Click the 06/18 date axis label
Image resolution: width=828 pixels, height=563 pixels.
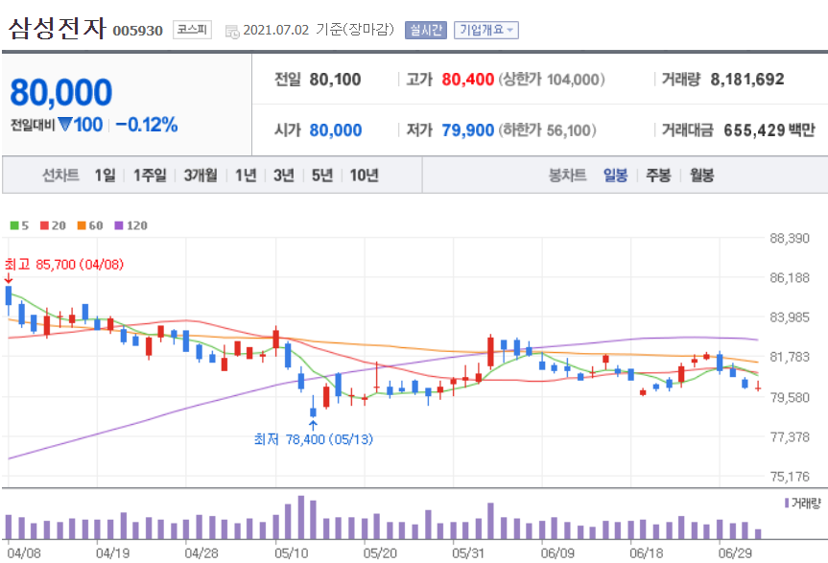click(x=647, y=553)
